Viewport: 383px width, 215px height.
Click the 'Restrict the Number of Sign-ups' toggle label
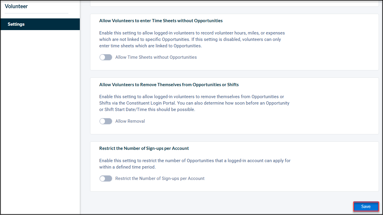160,178
